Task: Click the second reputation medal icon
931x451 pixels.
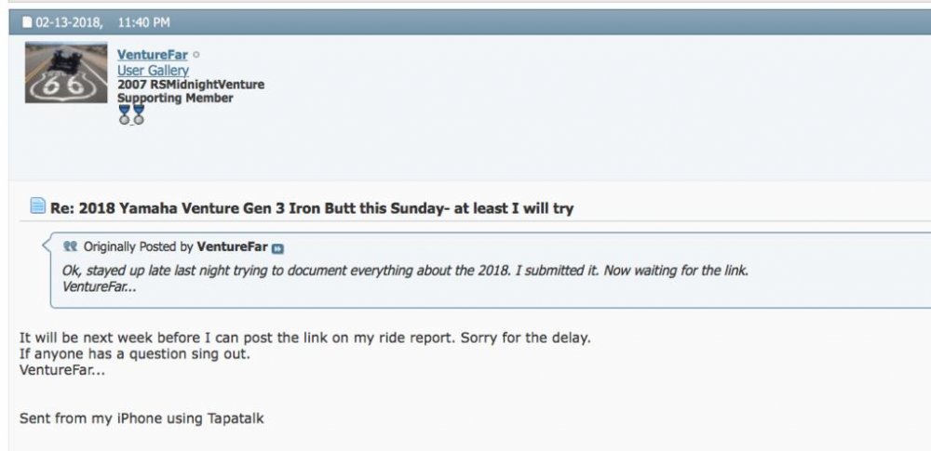Action: tap(139, 114)
